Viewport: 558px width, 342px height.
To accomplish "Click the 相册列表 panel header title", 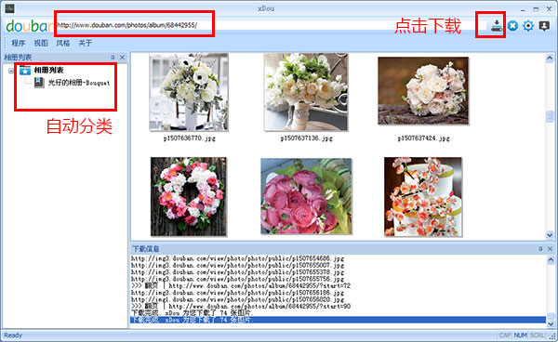I will (x=18, y=58).
